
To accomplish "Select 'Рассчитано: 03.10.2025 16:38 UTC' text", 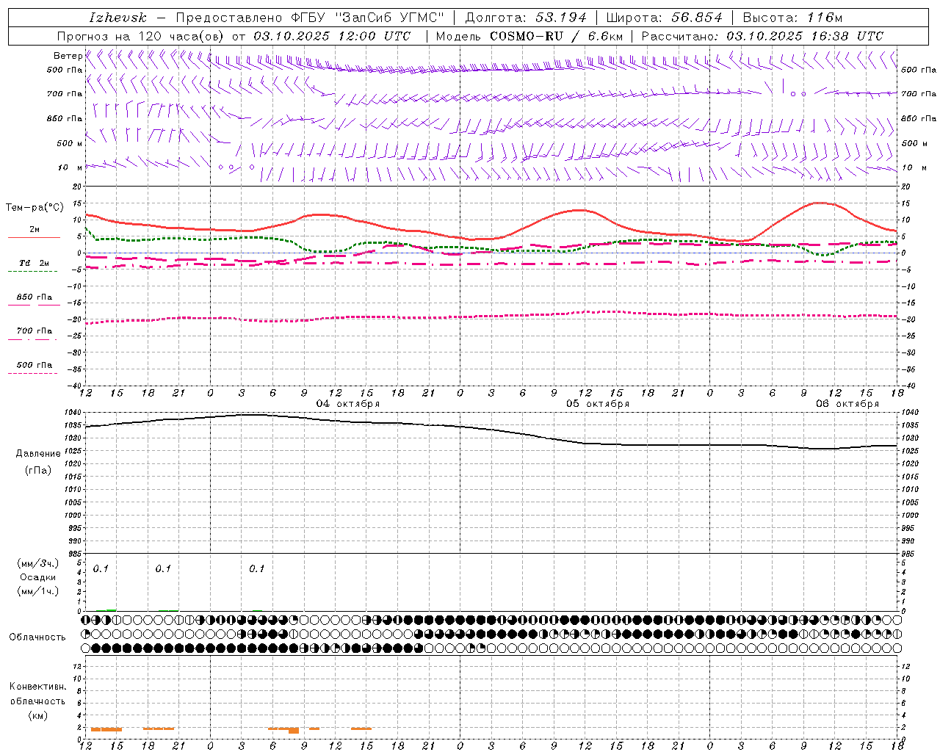I will pyautogui.click(x=762, y=36).
